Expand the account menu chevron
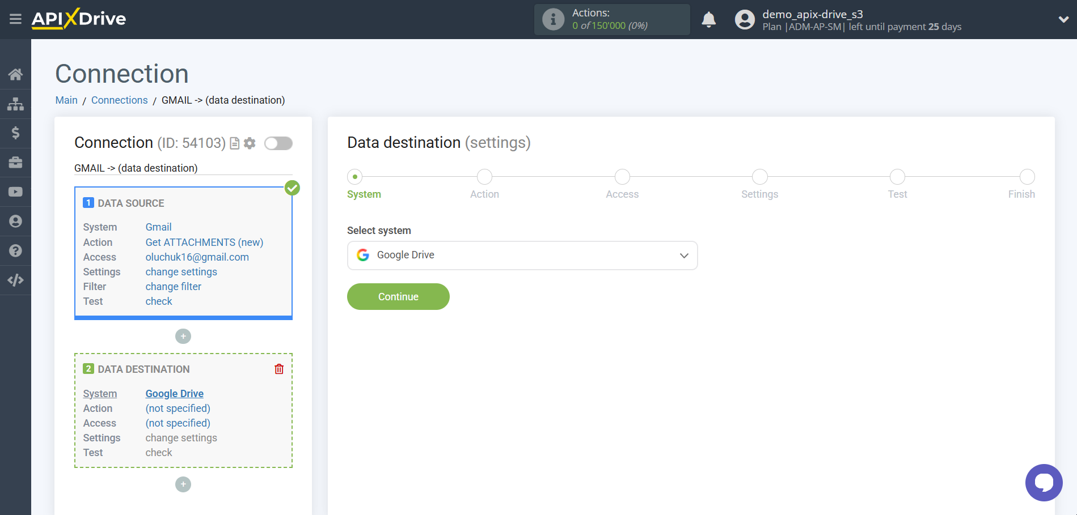Screen dimensions: 1077x515 [1063, 19]
